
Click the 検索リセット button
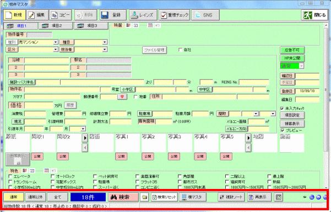165,197
